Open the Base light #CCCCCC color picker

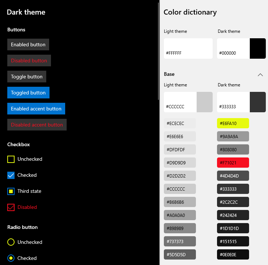188,102
